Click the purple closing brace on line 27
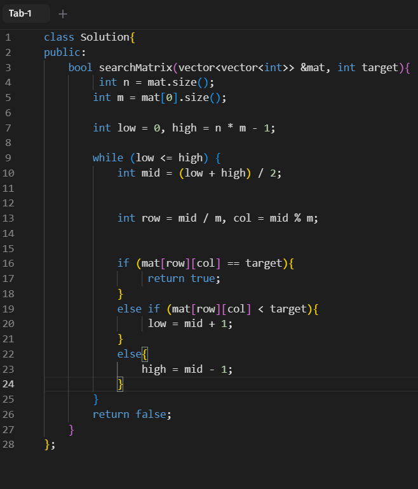This screenshot has width=418, height=489. [x=71, y=430]
